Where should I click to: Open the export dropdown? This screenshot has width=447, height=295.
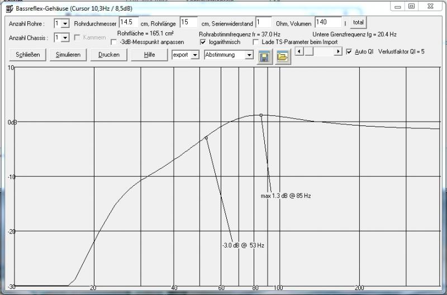(194, 55)
